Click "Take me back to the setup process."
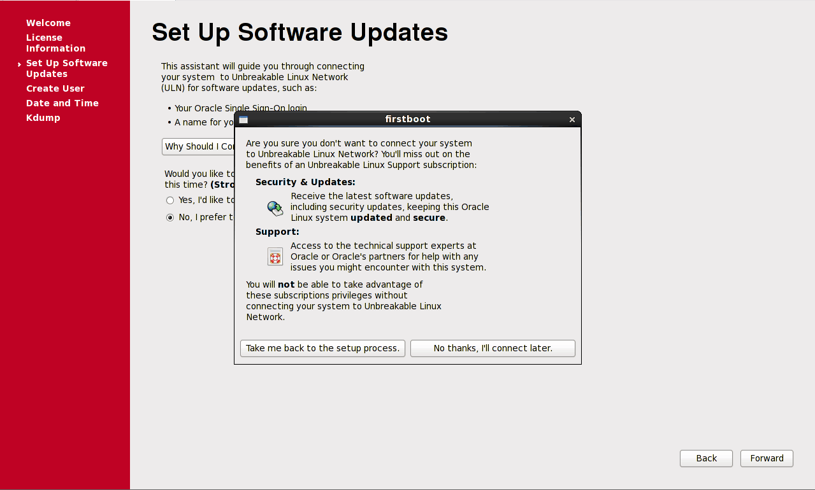Viewport: 815px width, 490px height. [x=322, y=348]
